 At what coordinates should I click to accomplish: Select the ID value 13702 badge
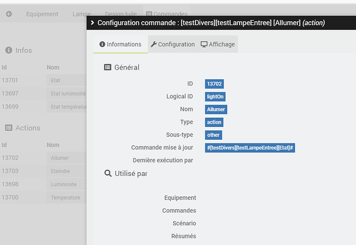(x=214, y=84)
